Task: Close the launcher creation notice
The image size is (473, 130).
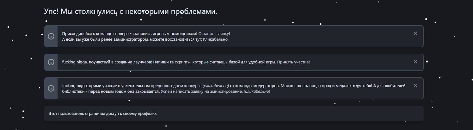Action: pyautogui.click(x=415, y=62)
